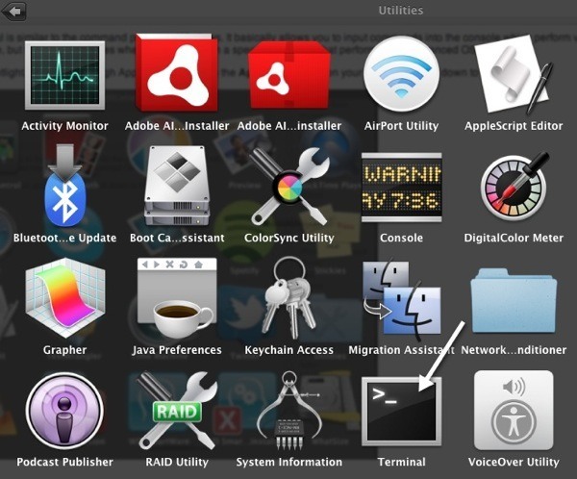This screenshot has width=577, height=479.
Task: Launch the Adobe AIR Application Installer book icon
Action: pos(177,73)
